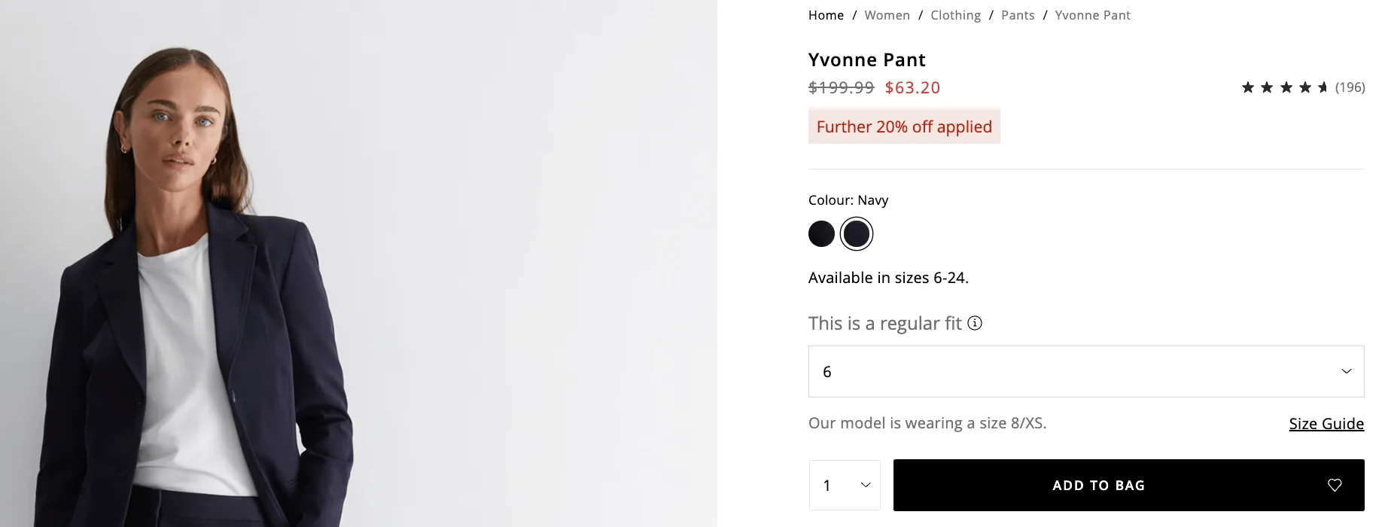Click the crossed-out $199.99 original price
1382x527 pixels.
[x=841, y=87]
